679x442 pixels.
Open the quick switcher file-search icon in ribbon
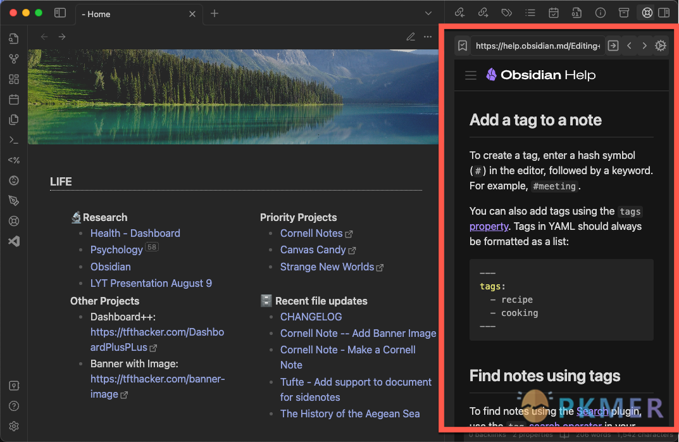(14, 39)
